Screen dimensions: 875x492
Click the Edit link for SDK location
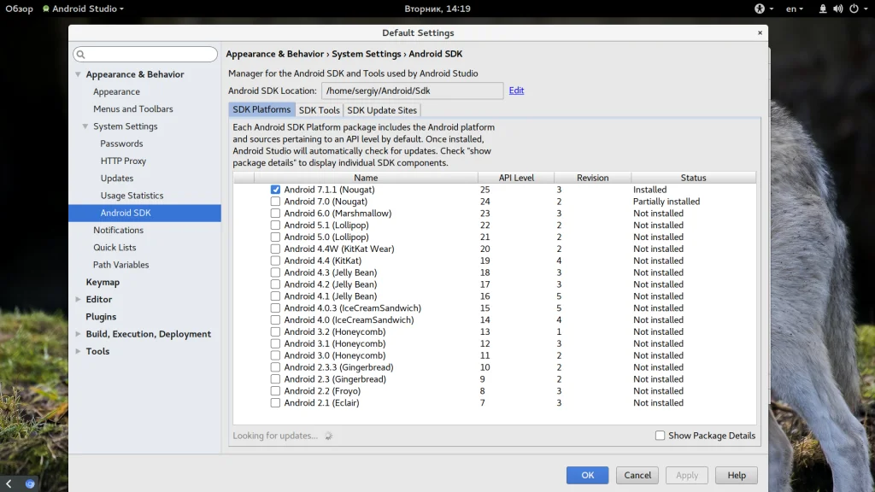(x=516, y=91)
